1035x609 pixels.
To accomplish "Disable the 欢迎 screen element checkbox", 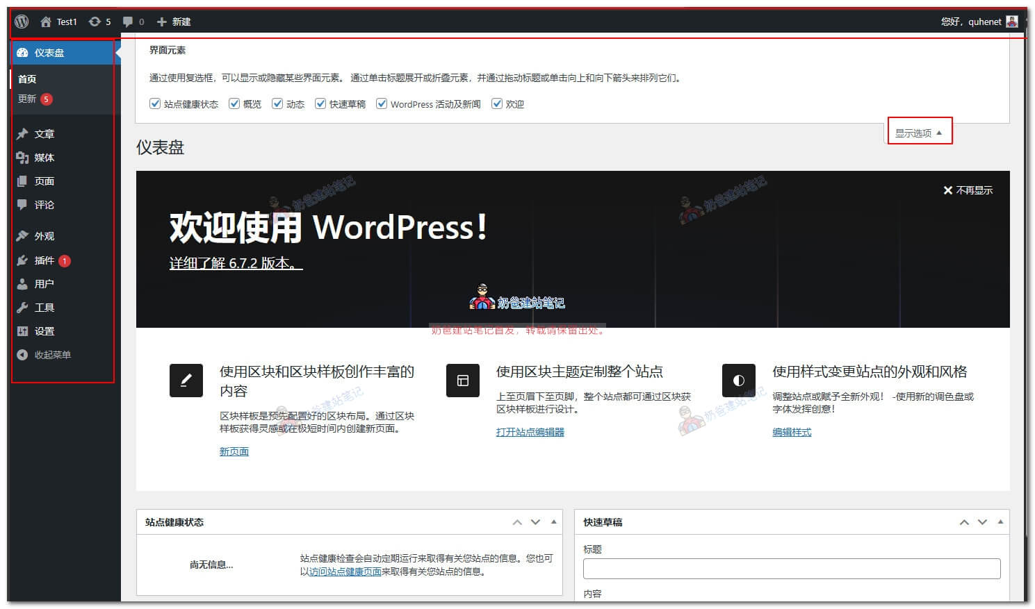I will pyautogui.click(x=497, y=103).
